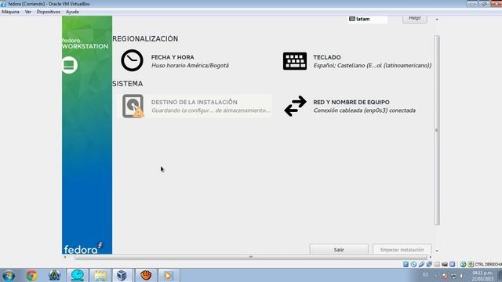Screen dimensions: 502x282
Task: Open the file explorer folder on taskbar
Action: pos(100,275)
